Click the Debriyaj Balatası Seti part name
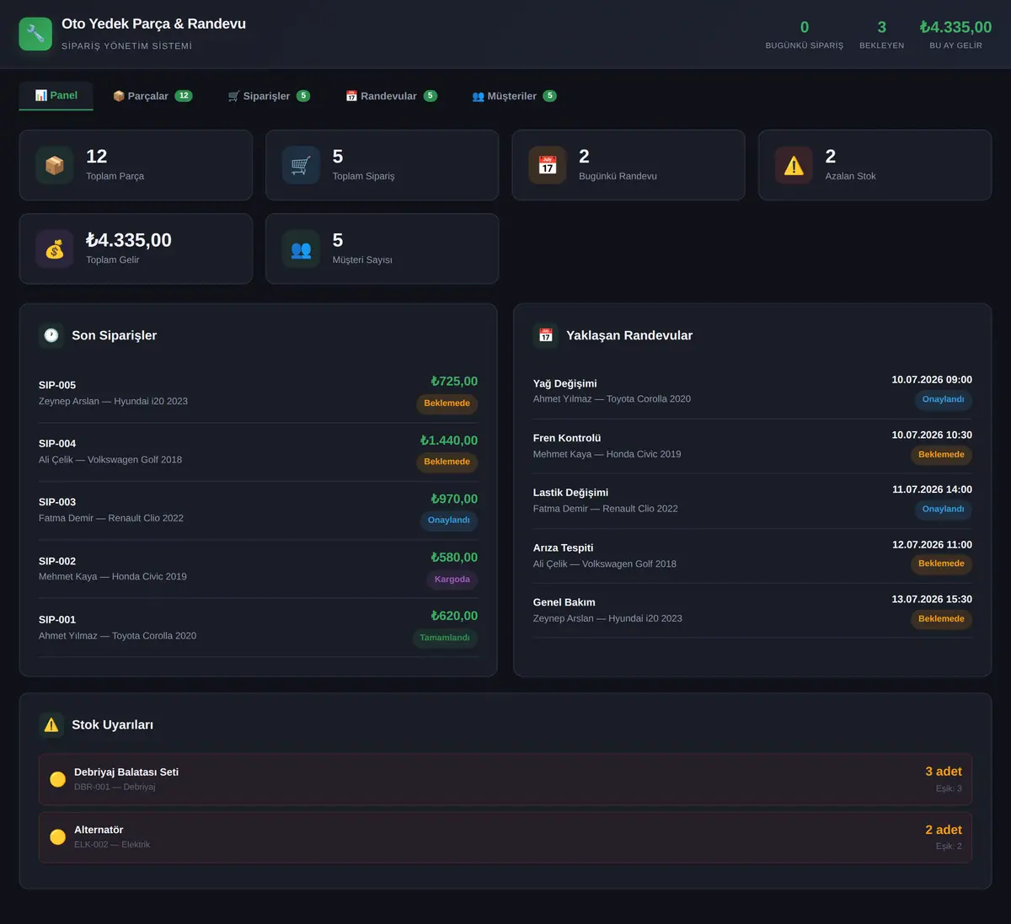 point(126,772)
